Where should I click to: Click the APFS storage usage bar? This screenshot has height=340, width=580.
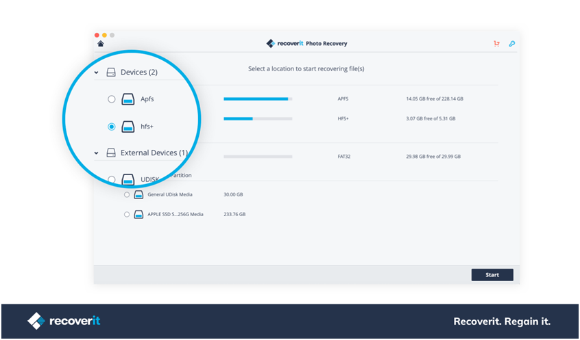click(x=258, y=99)
